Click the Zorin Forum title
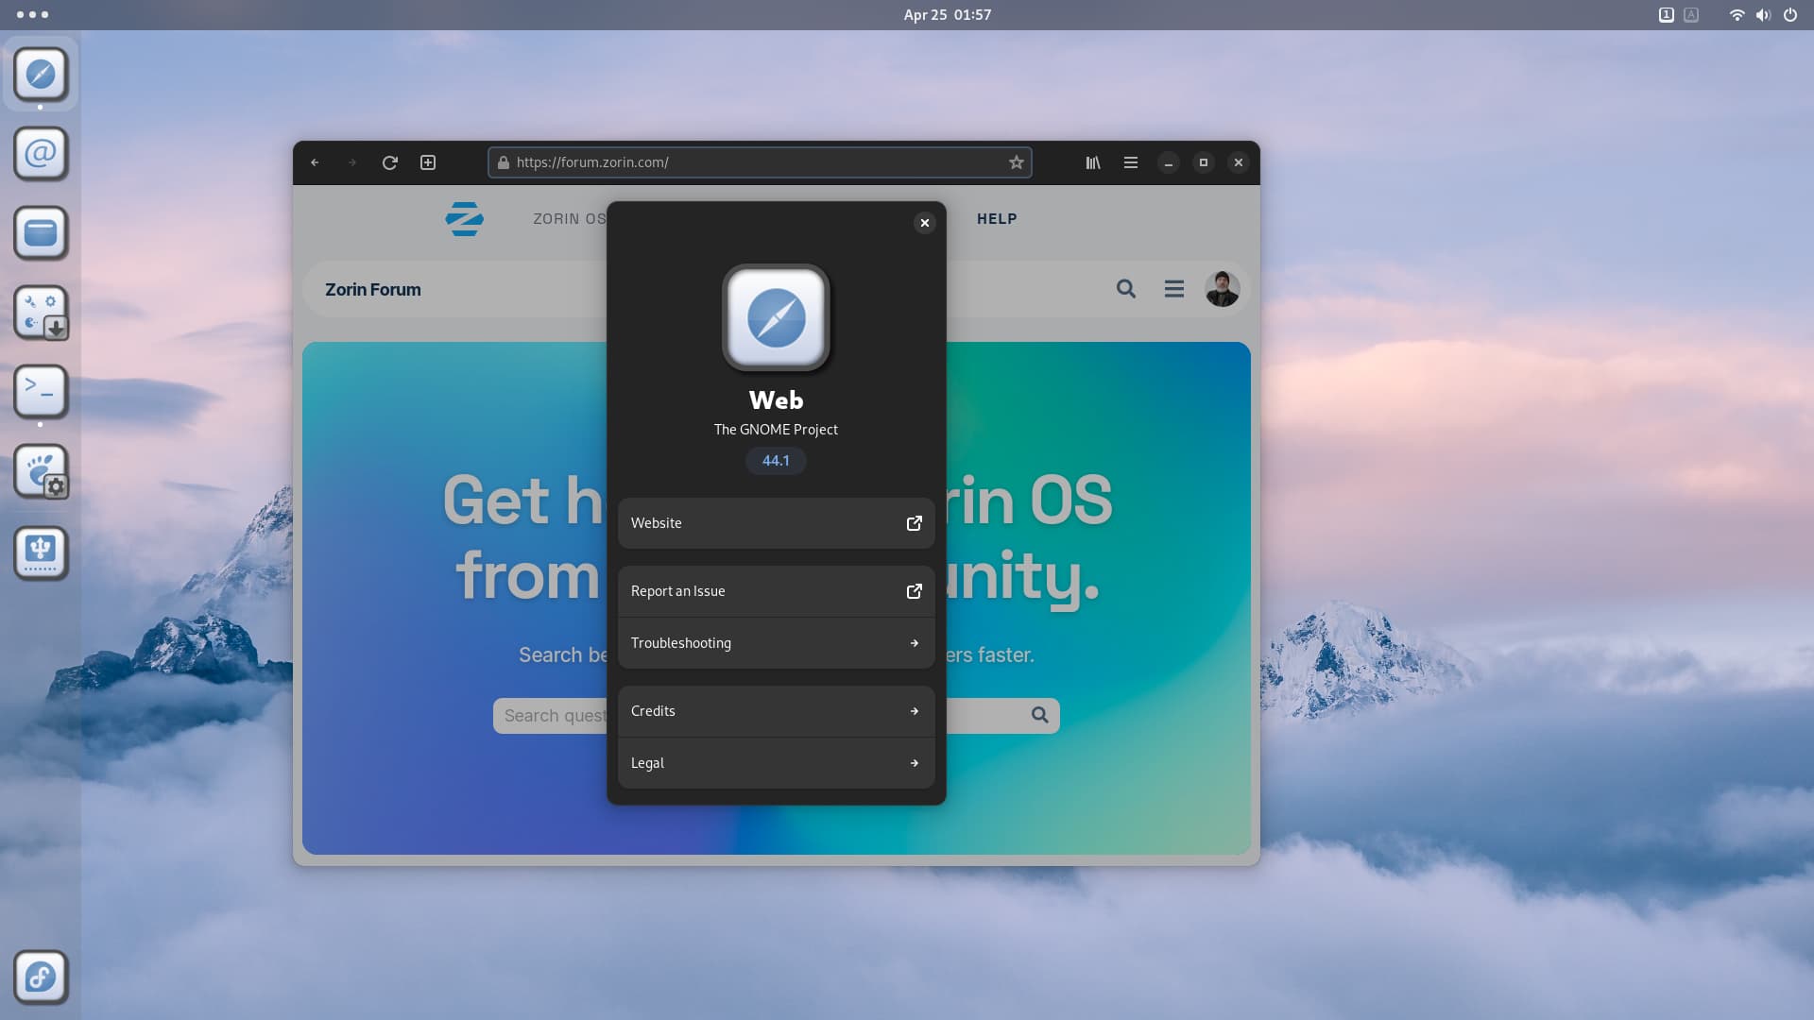 [x=373, y=290]
